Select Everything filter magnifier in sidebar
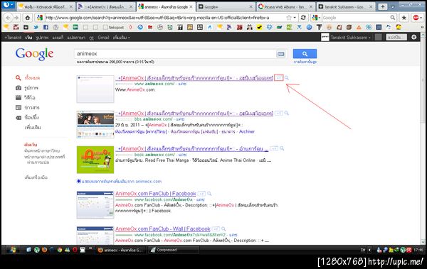 tap(19, 78)
